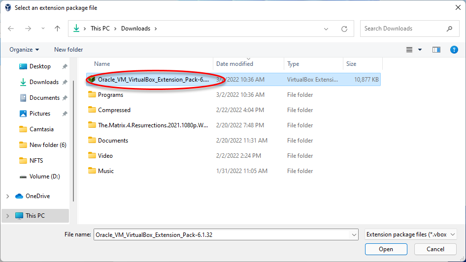Select Desktop in the navigation pane

40,66
